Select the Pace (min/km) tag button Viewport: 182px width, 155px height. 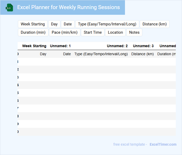65,32
